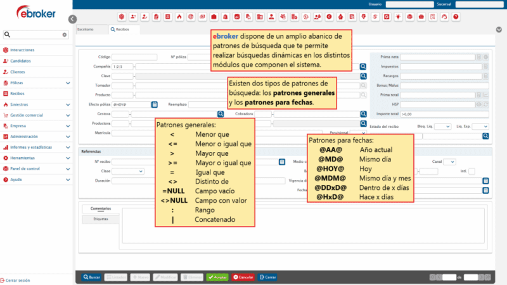Click the banknote icon in the top toolbar

click(x=202, y=17)
